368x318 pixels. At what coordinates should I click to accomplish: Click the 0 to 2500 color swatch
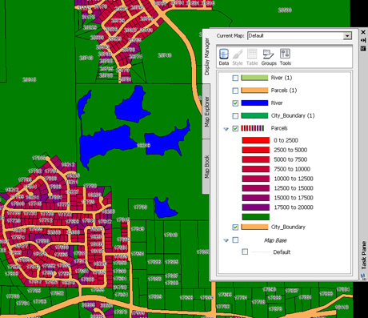256,140
